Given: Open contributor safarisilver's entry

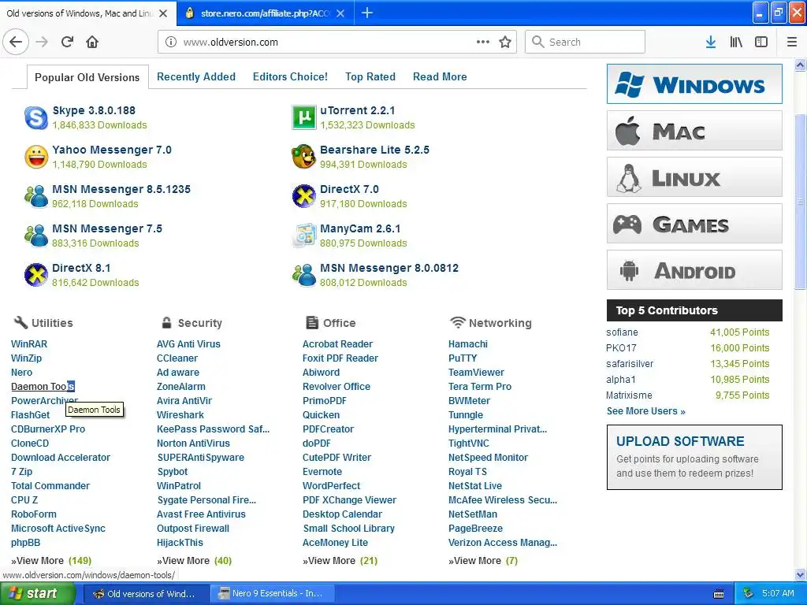Looking at the screenshot, I should pyautogui.click(x=630, y=364).
